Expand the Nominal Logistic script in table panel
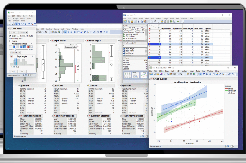 (124, 34)
